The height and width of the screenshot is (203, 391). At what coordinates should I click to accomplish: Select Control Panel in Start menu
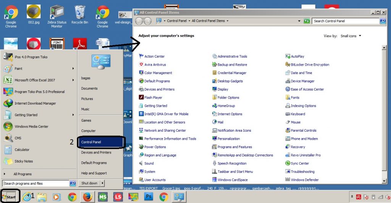(101, 142)
